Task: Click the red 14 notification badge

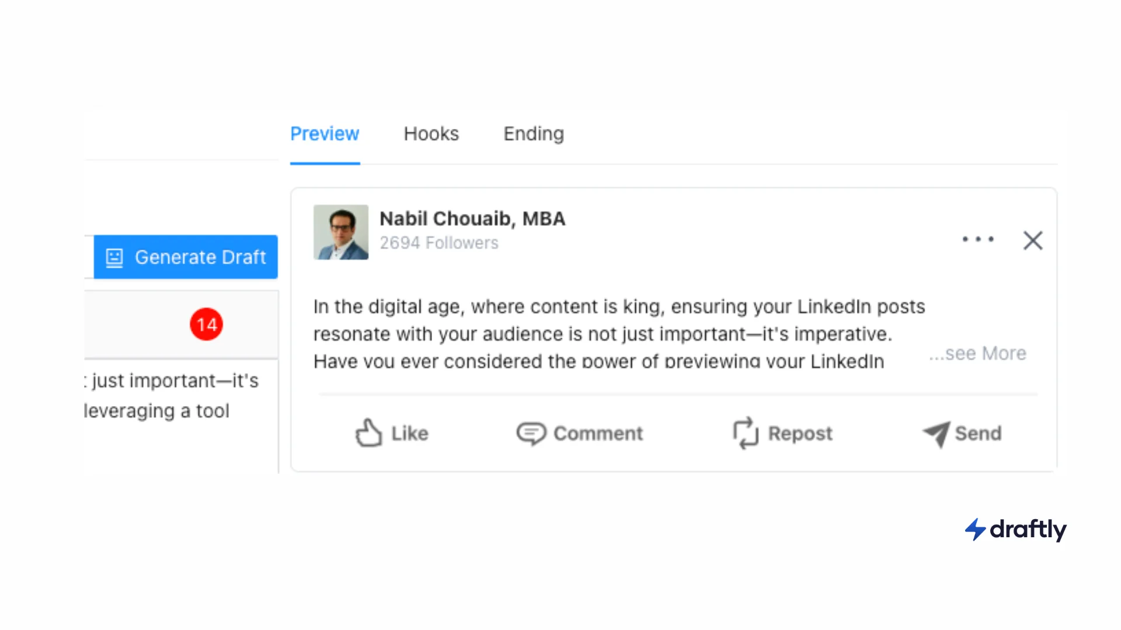Action: [x=206, y=324]
